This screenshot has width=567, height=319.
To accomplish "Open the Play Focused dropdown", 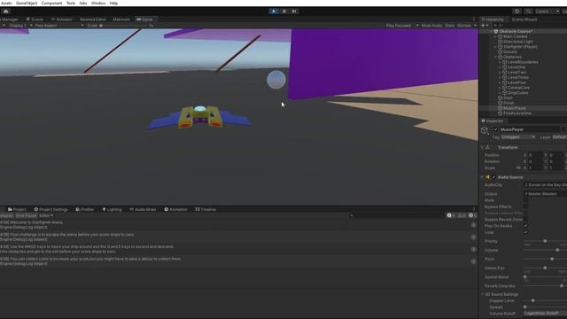I will tap(401, 26).
